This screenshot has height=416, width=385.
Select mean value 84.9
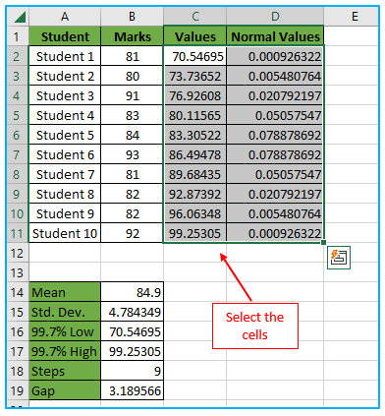pos(132,292)
